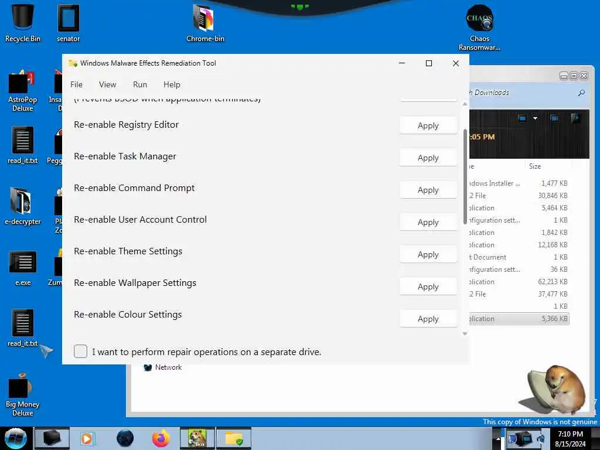Open the File menu
This screenshot has width=600, height=450.
(77, 84)
